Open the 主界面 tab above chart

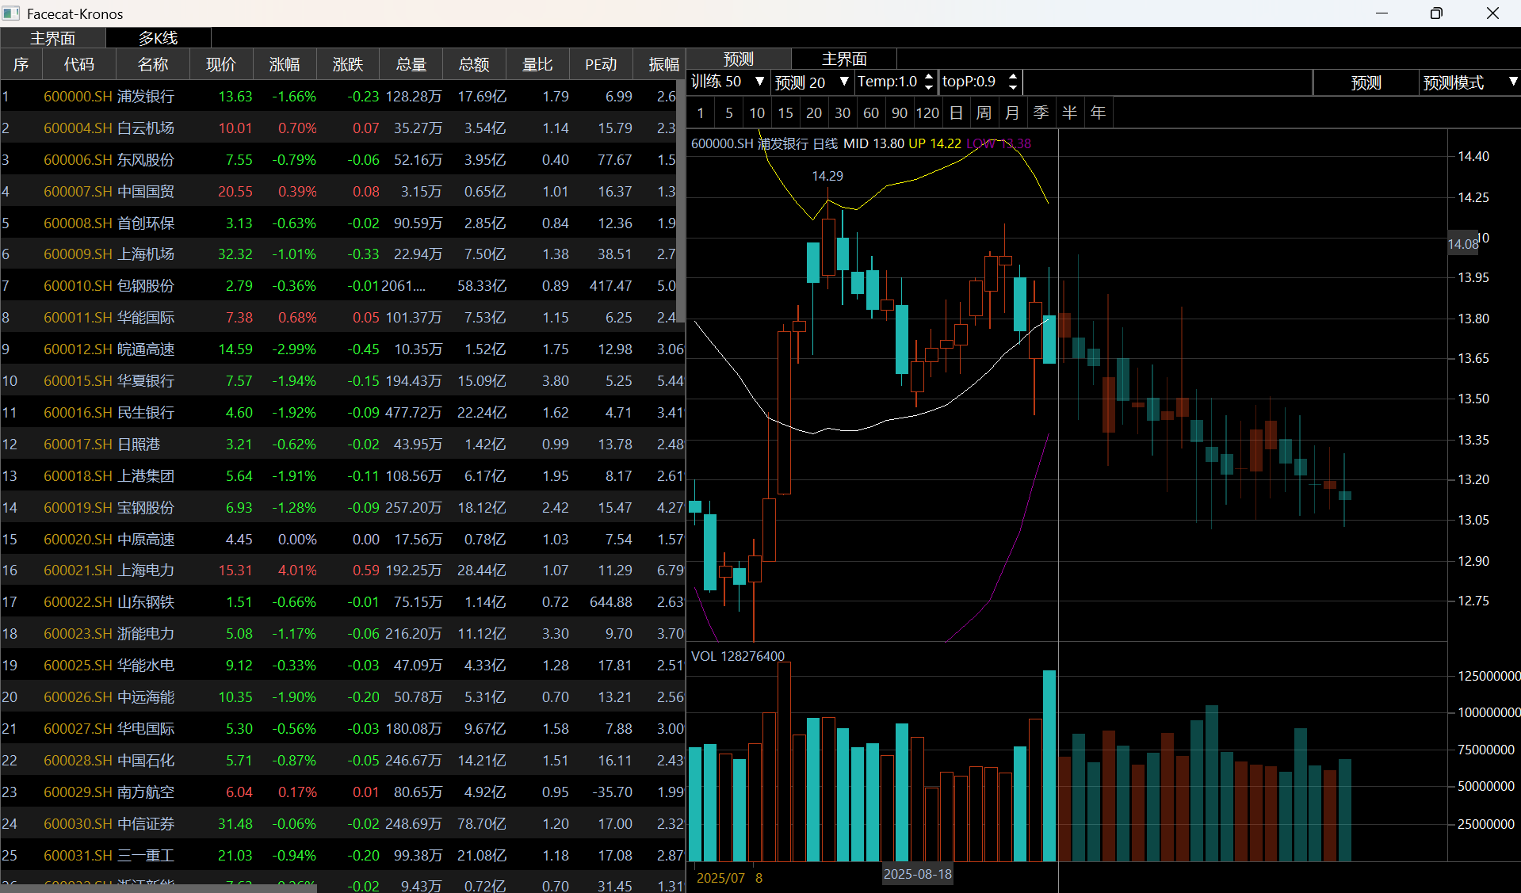[x=844, y=59]
